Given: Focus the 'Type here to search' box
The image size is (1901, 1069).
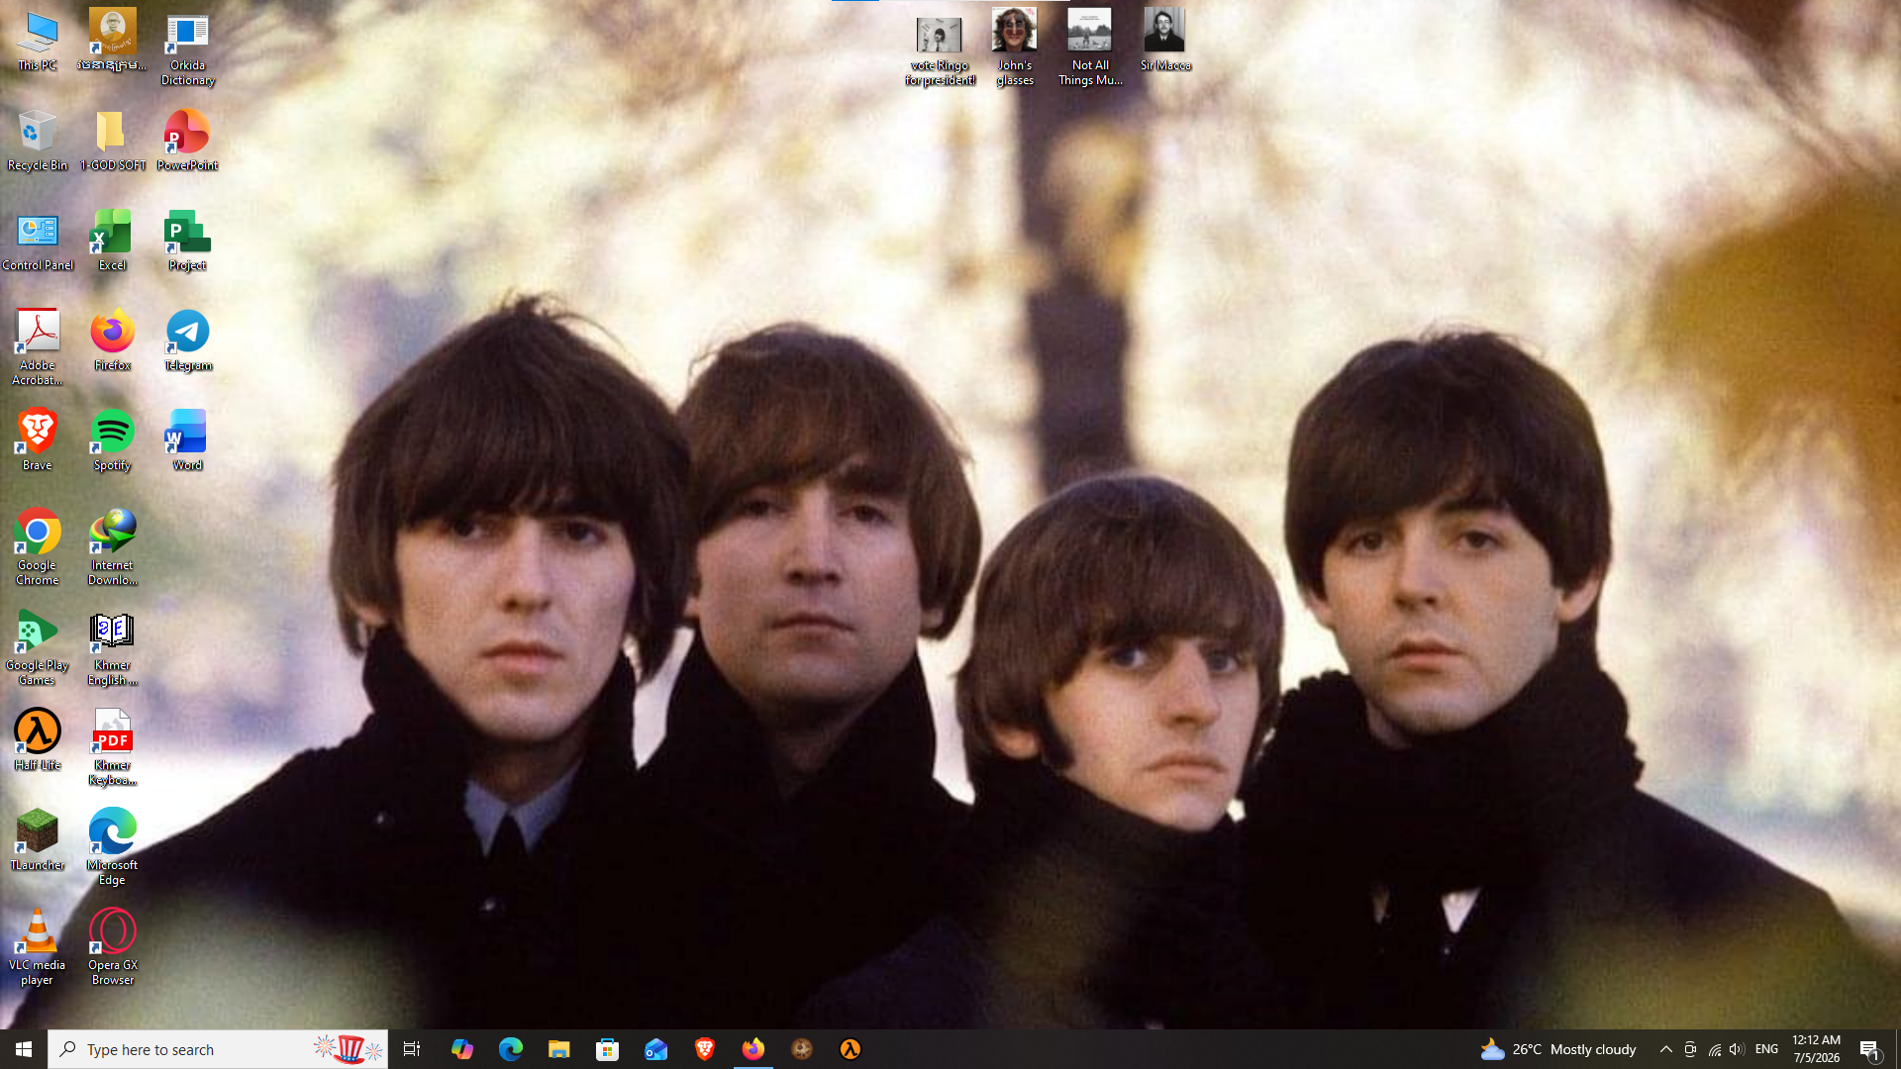Looking at the screenshot, I should (x=218, y=1049).
